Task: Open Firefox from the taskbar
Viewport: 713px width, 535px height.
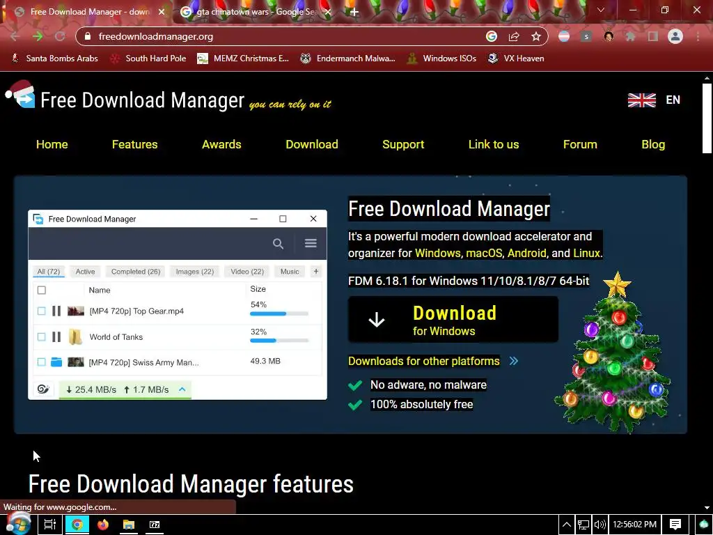Action: tap(103, 525)
